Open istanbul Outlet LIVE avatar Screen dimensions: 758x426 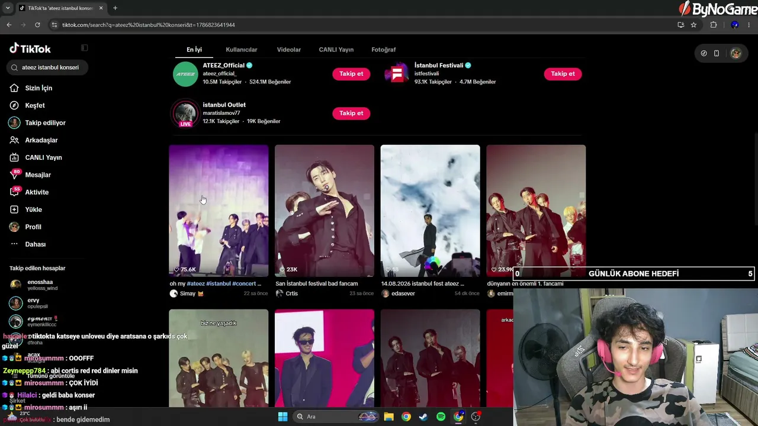185,114
